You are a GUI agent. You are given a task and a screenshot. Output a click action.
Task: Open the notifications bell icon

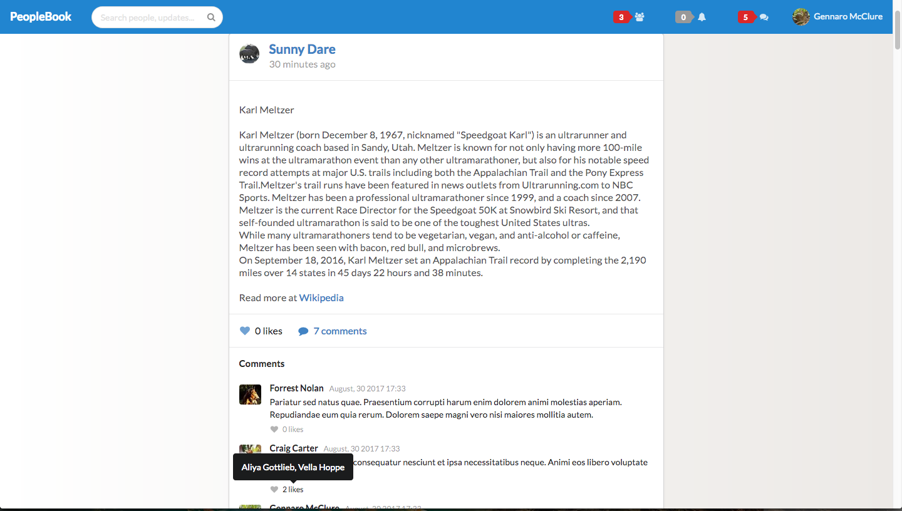[x=702, y=18]
